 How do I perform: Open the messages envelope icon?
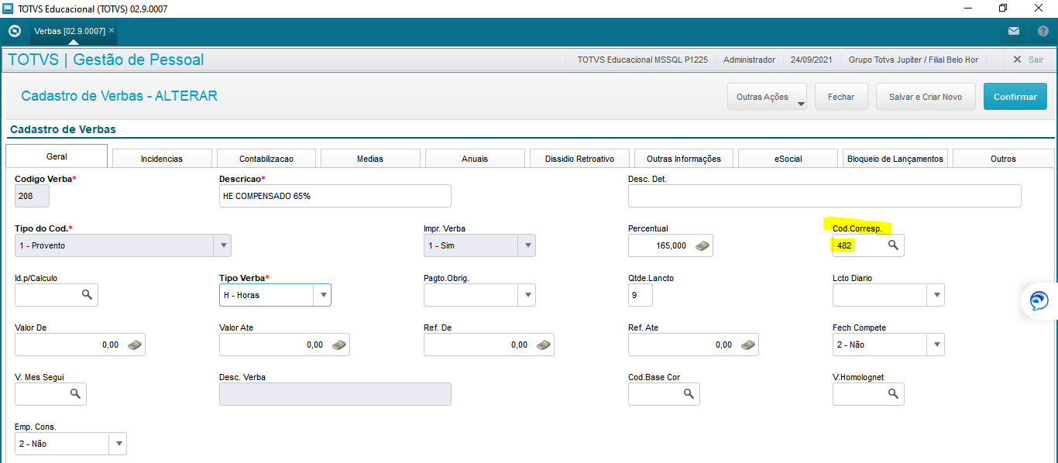coord(1014,31)
